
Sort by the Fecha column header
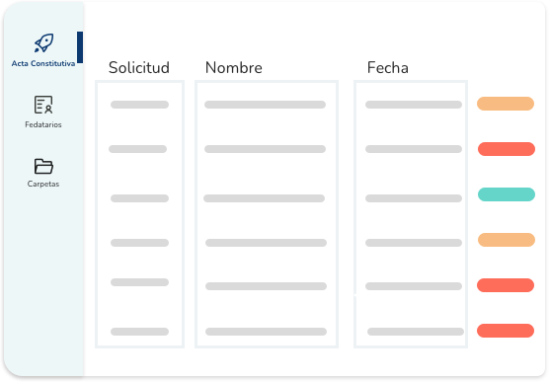coord(388,67)
